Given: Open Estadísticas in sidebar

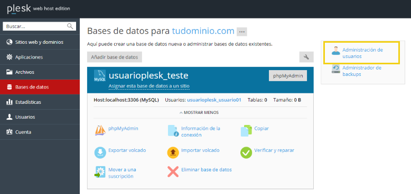Looking at the screenshot, I should click(x=40, y=102).
